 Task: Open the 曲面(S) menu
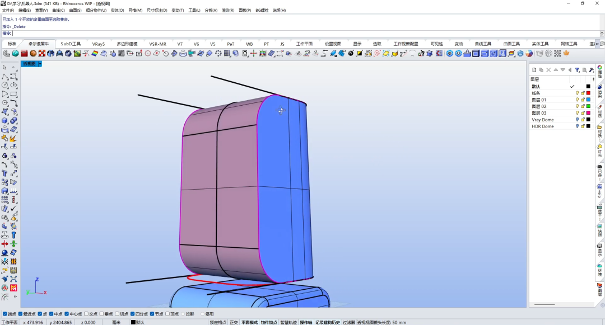[x=75, y=11]
